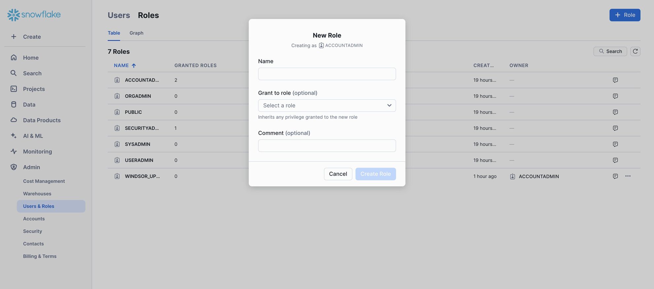Click the ACCOUNTADMIN row role icon
The height and width of the screenshot is (289, 654).
point(117,80)
